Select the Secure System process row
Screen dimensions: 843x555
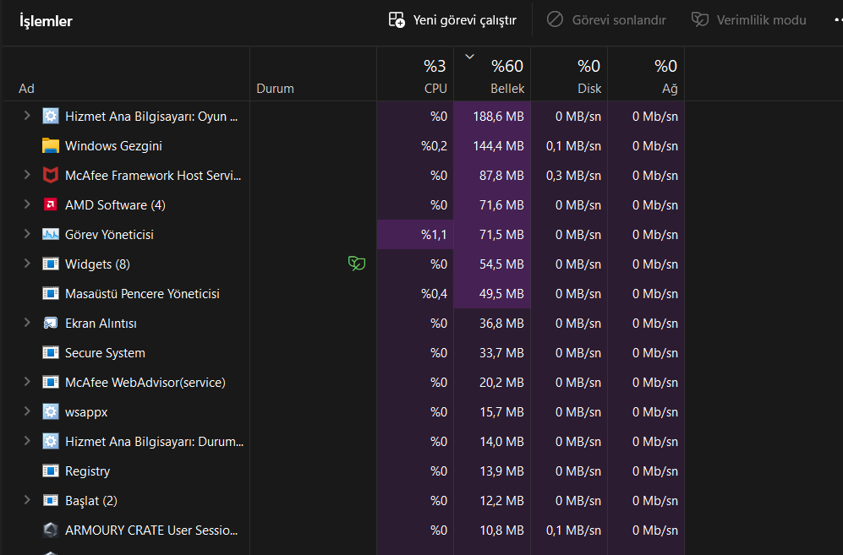(x=105, y=352)
